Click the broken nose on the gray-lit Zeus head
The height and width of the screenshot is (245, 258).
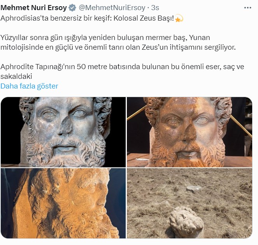65,127
